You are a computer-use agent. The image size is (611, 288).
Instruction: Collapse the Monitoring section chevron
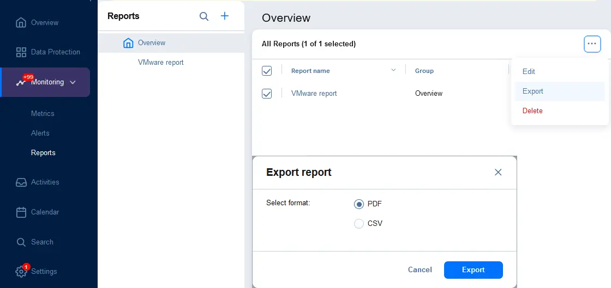point(73,82)
